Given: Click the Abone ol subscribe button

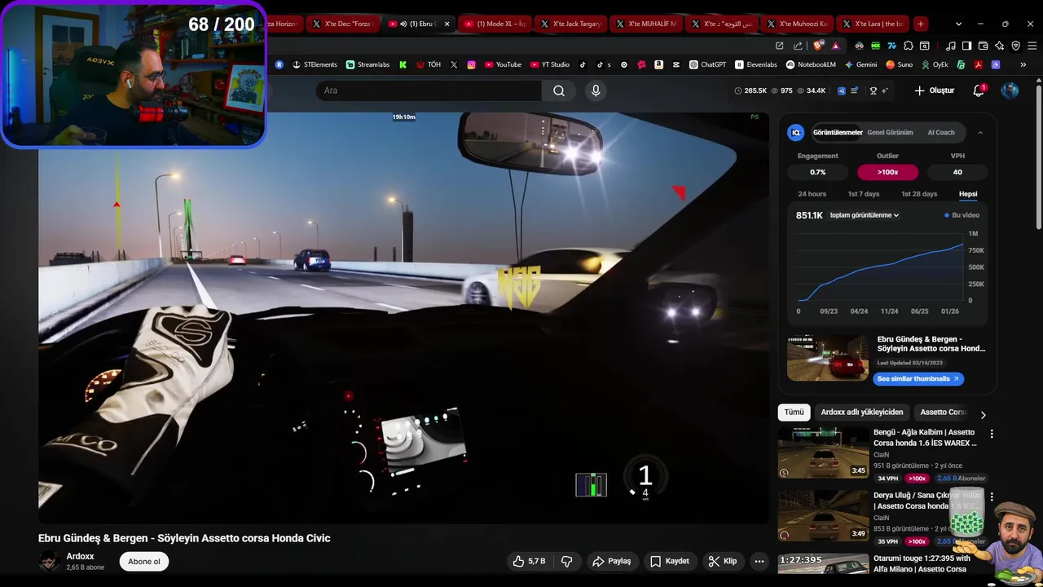Looking at the screenshot, I should 144,561.
